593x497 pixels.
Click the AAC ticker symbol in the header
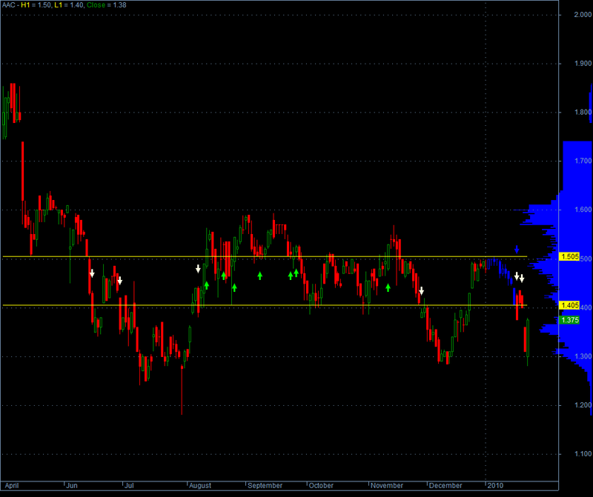[x=8, y=5]
